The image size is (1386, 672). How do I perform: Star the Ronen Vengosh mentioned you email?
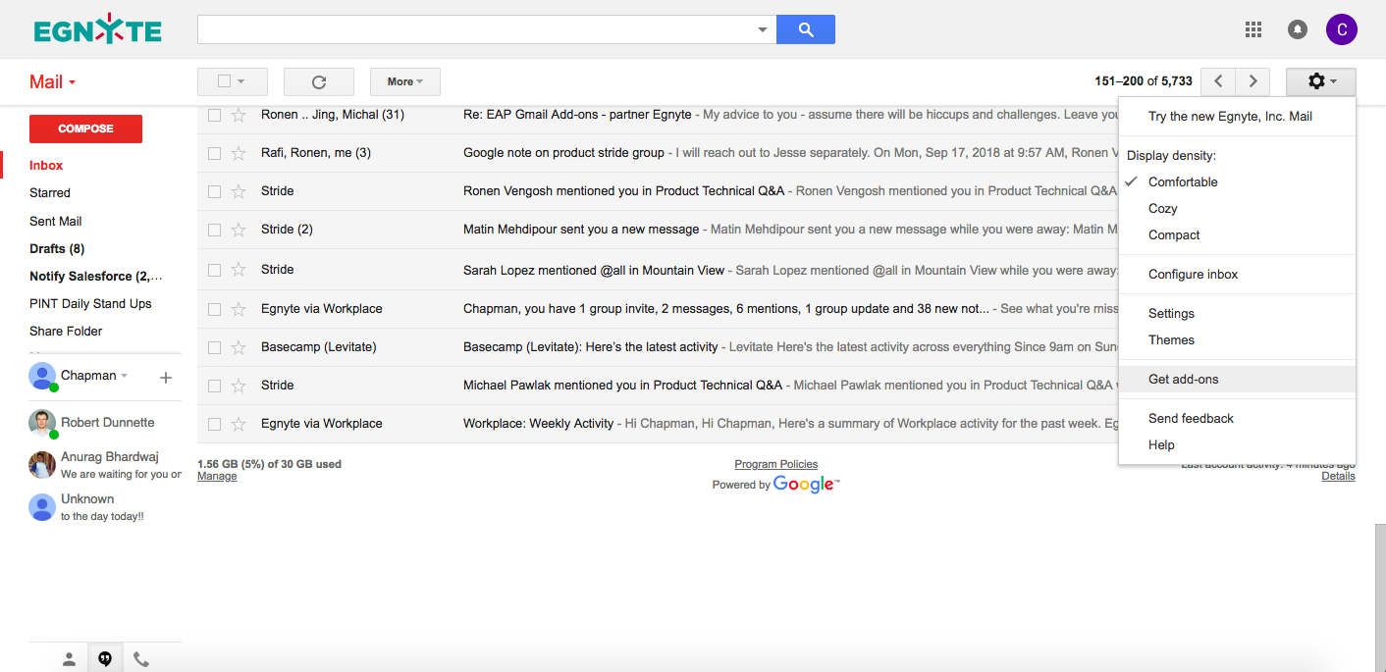click(x=238, y=191)
